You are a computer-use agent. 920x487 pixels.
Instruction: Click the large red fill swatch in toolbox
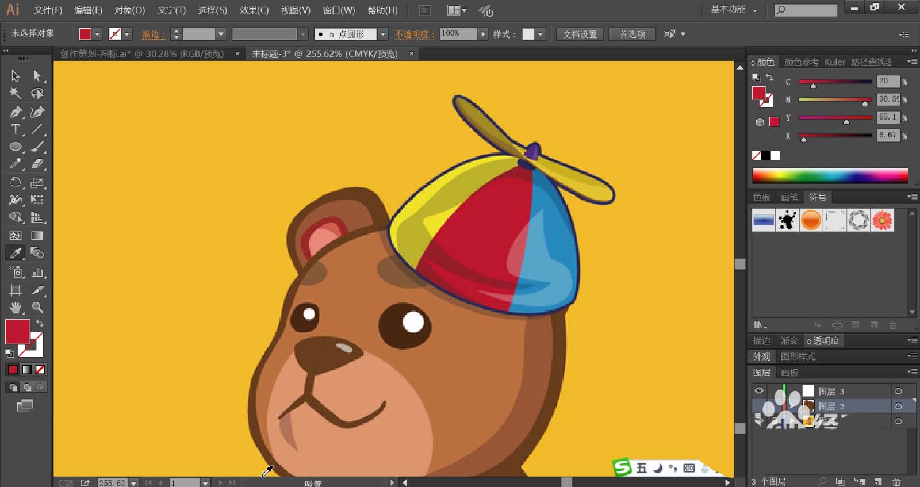tap(17, 332)
